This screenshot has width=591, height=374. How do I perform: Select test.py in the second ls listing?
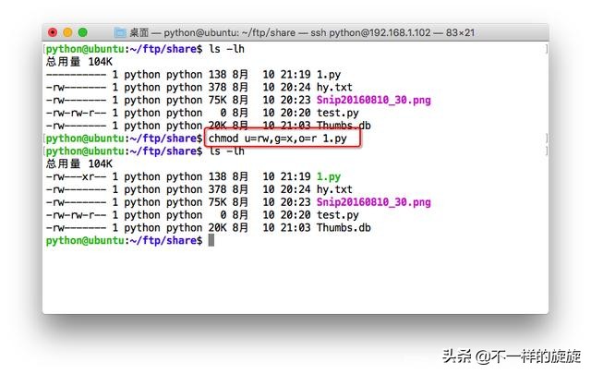(337, 215)
